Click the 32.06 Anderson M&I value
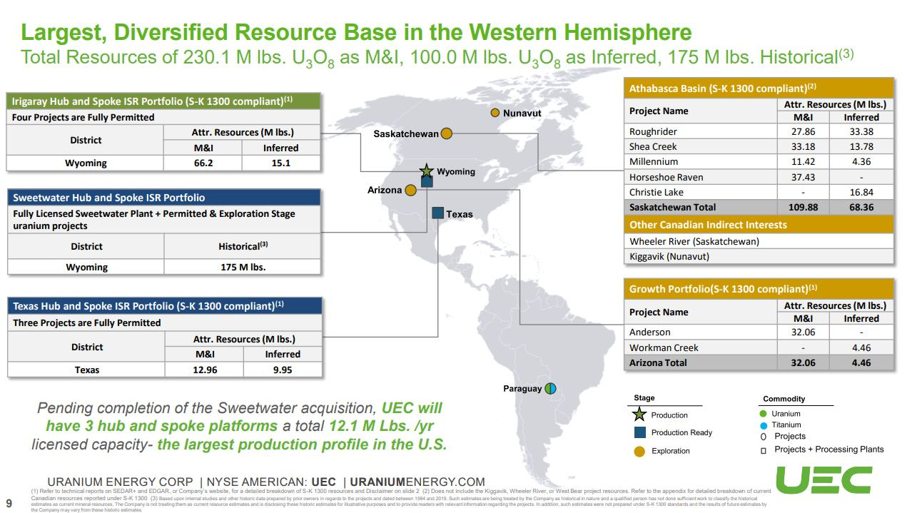Image resolution: width=912 pixels, height=513 pixels. tap(803, 332)
